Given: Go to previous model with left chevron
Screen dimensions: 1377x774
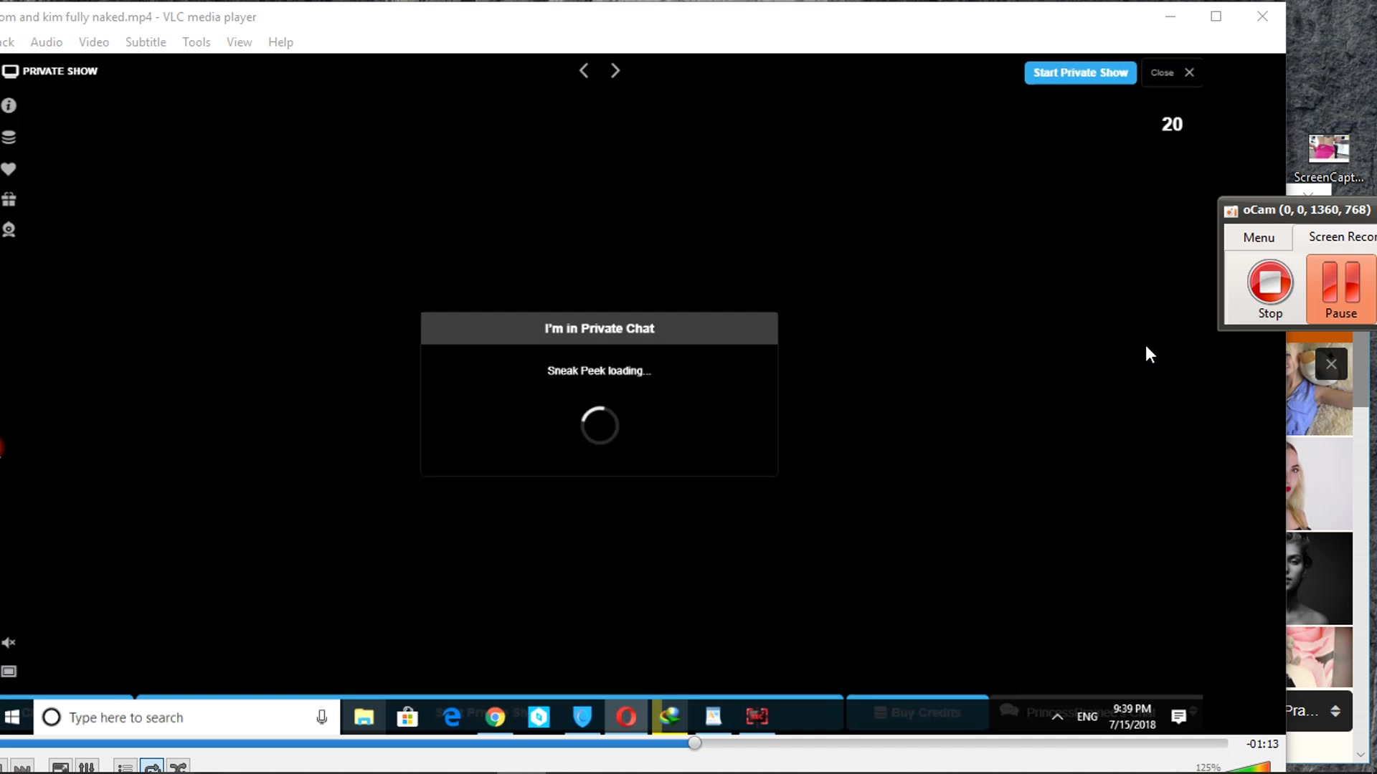Looking at the screenshot, I should [584, 71].
